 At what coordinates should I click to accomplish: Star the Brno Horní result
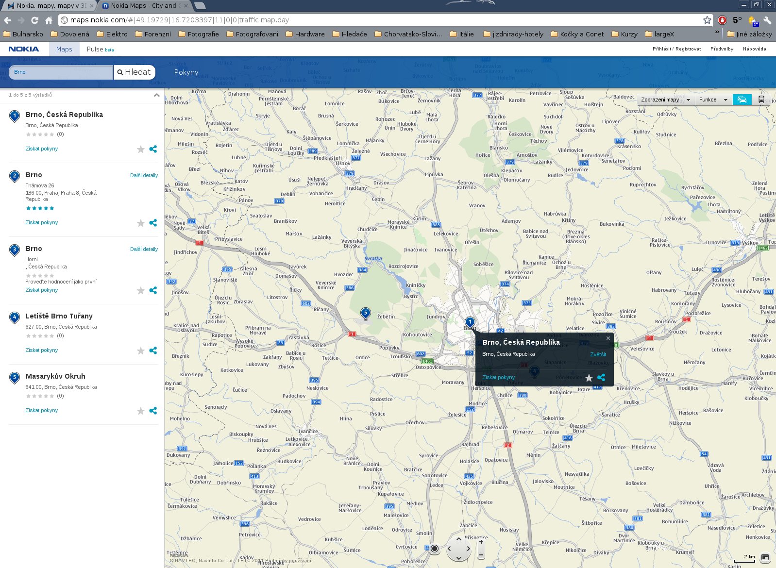[141, 290]
